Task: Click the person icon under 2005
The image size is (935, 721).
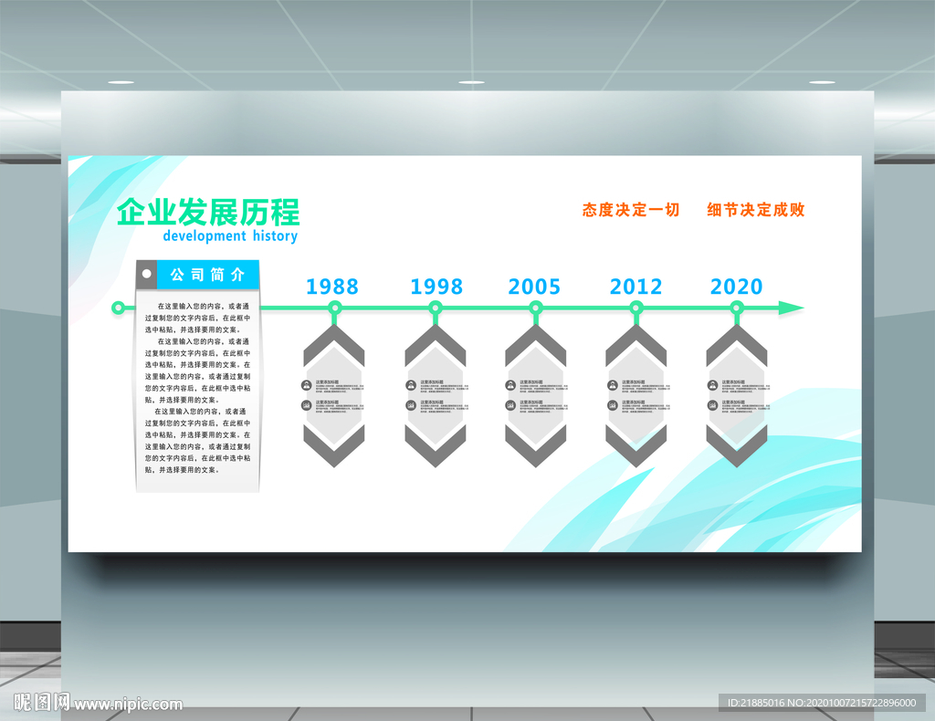Action: 510,385
